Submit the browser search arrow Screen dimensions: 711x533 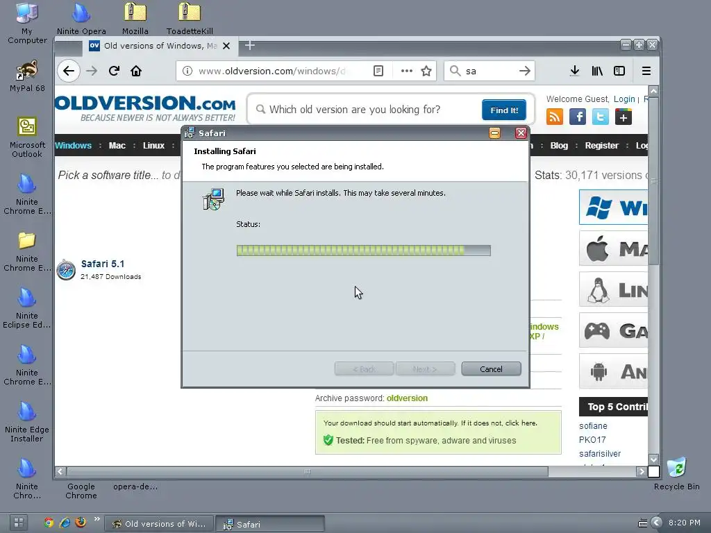click(525, 71)
